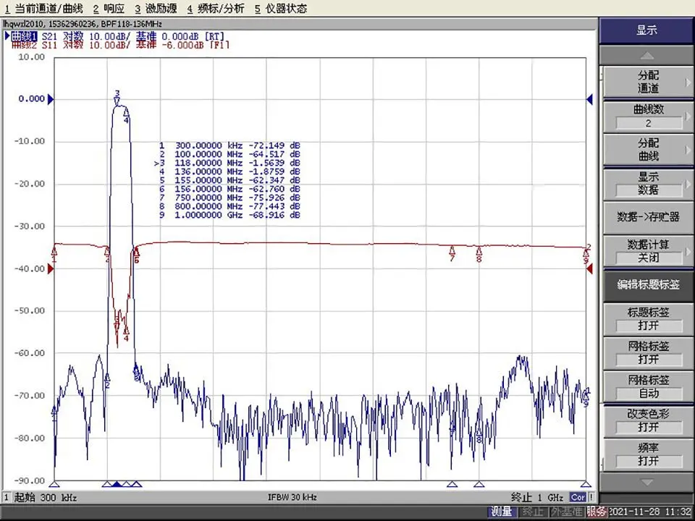Image resolution: width=695 pixels, height=521 pixels.
Task: Toggle the 改变色彩 打开 setting
Action: tap(646, 420)
